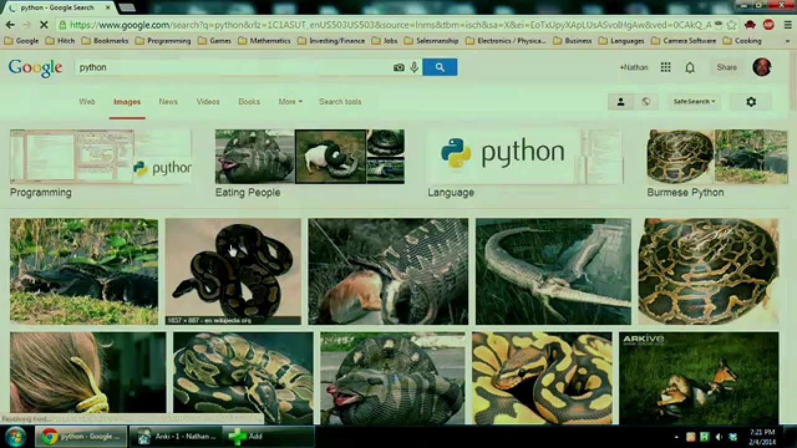Open the Windows Start orb

pyautogui.click(x=15, y=436)
